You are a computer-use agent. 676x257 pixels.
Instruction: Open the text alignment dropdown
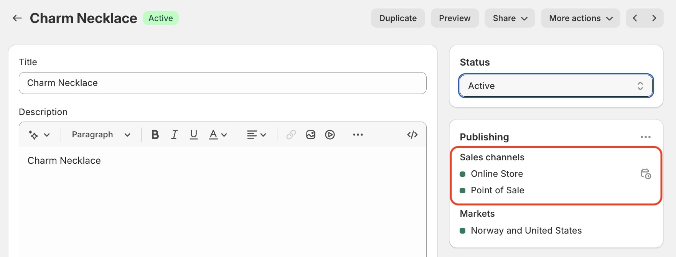pos(257,135)
